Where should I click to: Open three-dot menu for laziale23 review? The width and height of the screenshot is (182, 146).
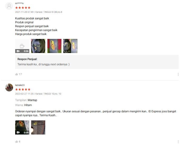[178, 142]
